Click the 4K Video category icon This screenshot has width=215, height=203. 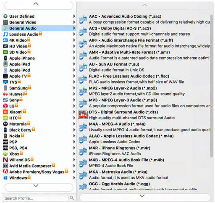pyautogui.click(x=5, y=40)
